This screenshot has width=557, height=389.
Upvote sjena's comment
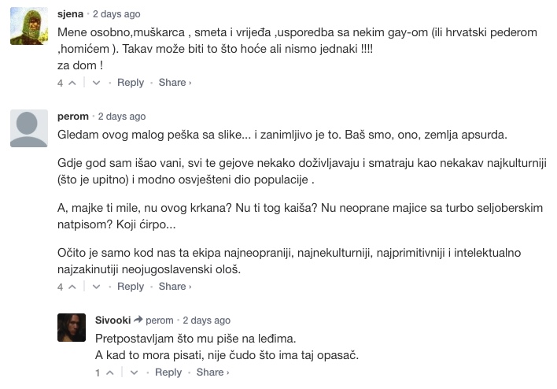click(72, 83)
